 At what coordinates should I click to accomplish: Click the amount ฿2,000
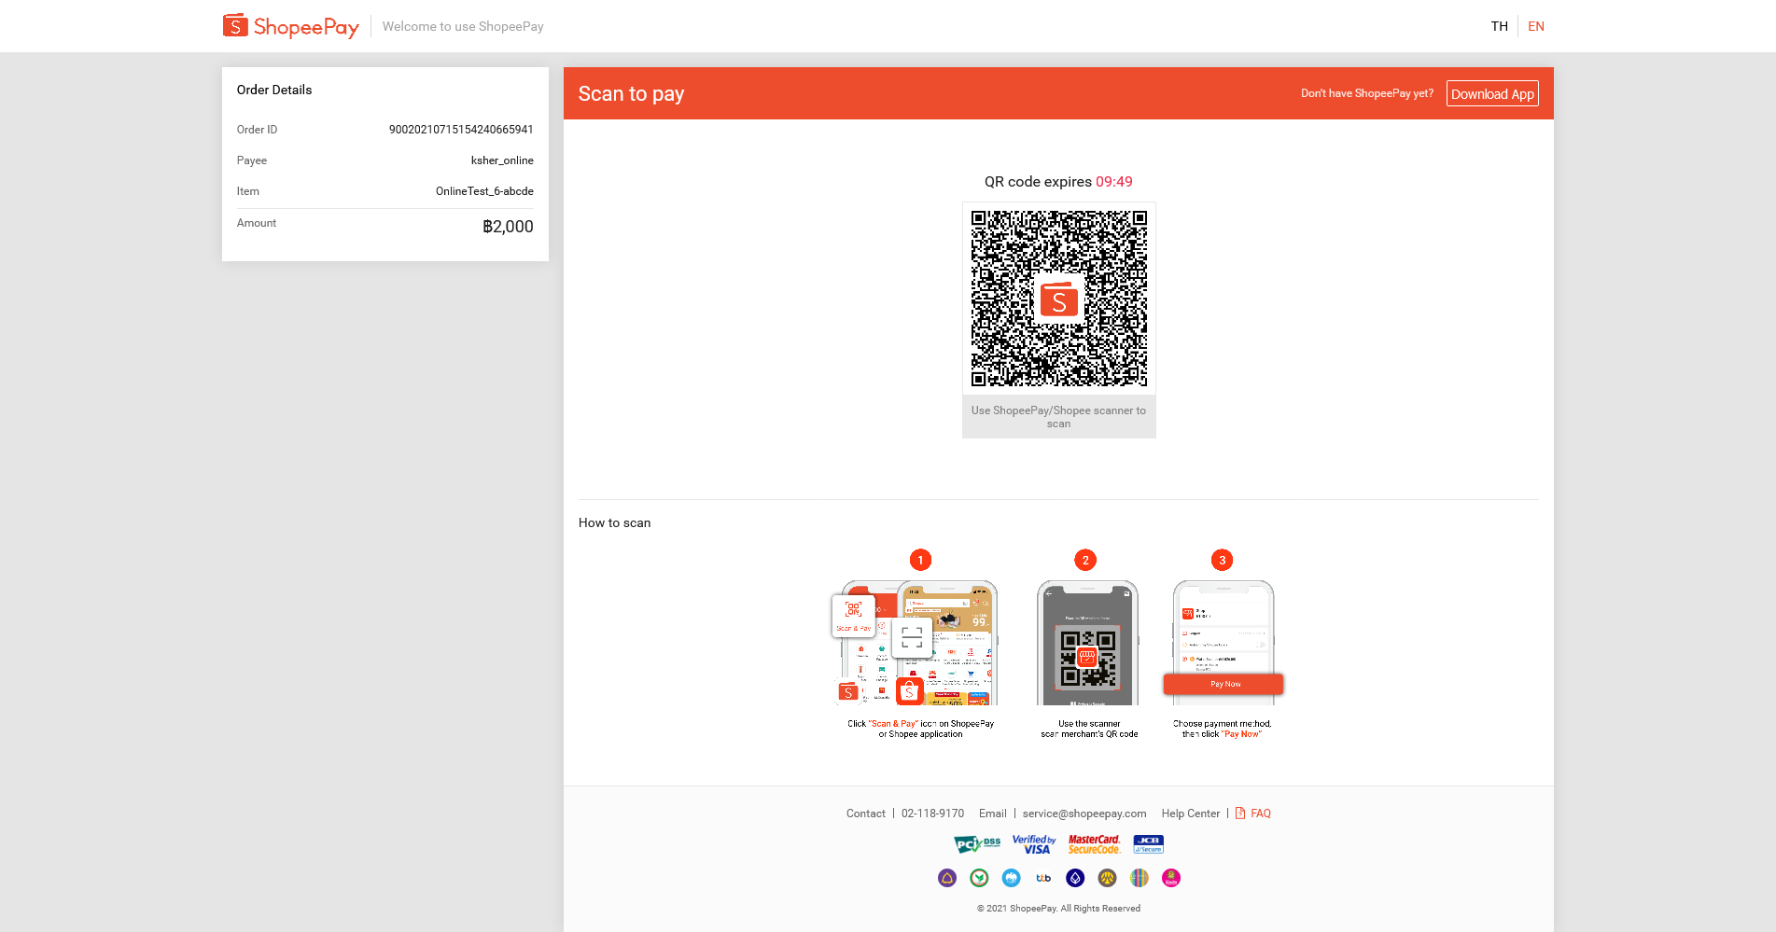point(508,227)
